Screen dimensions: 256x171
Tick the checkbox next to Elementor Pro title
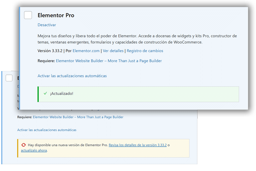[x=28, y=15]
